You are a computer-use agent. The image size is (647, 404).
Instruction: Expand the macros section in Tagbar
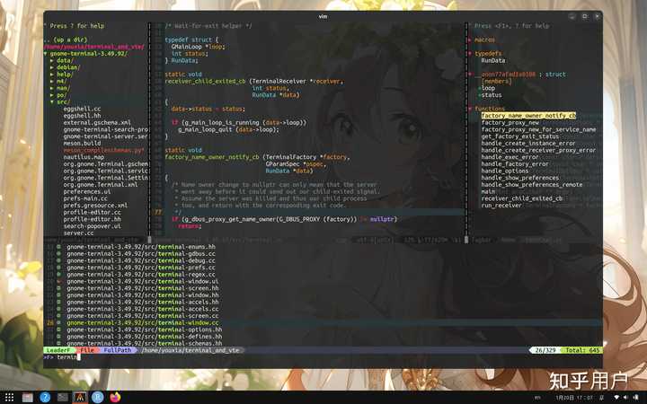coord(470,40)
